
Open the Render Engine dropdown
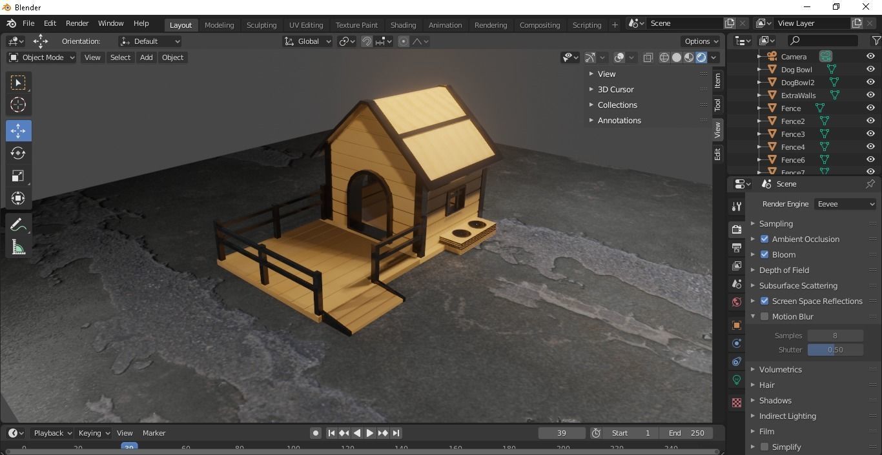click(x=845, y=204)
